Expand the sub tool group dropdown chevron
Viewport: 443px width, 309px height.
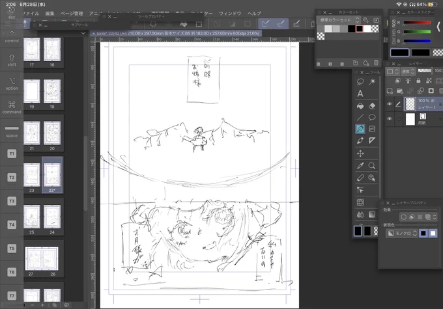tap(83, 33)
